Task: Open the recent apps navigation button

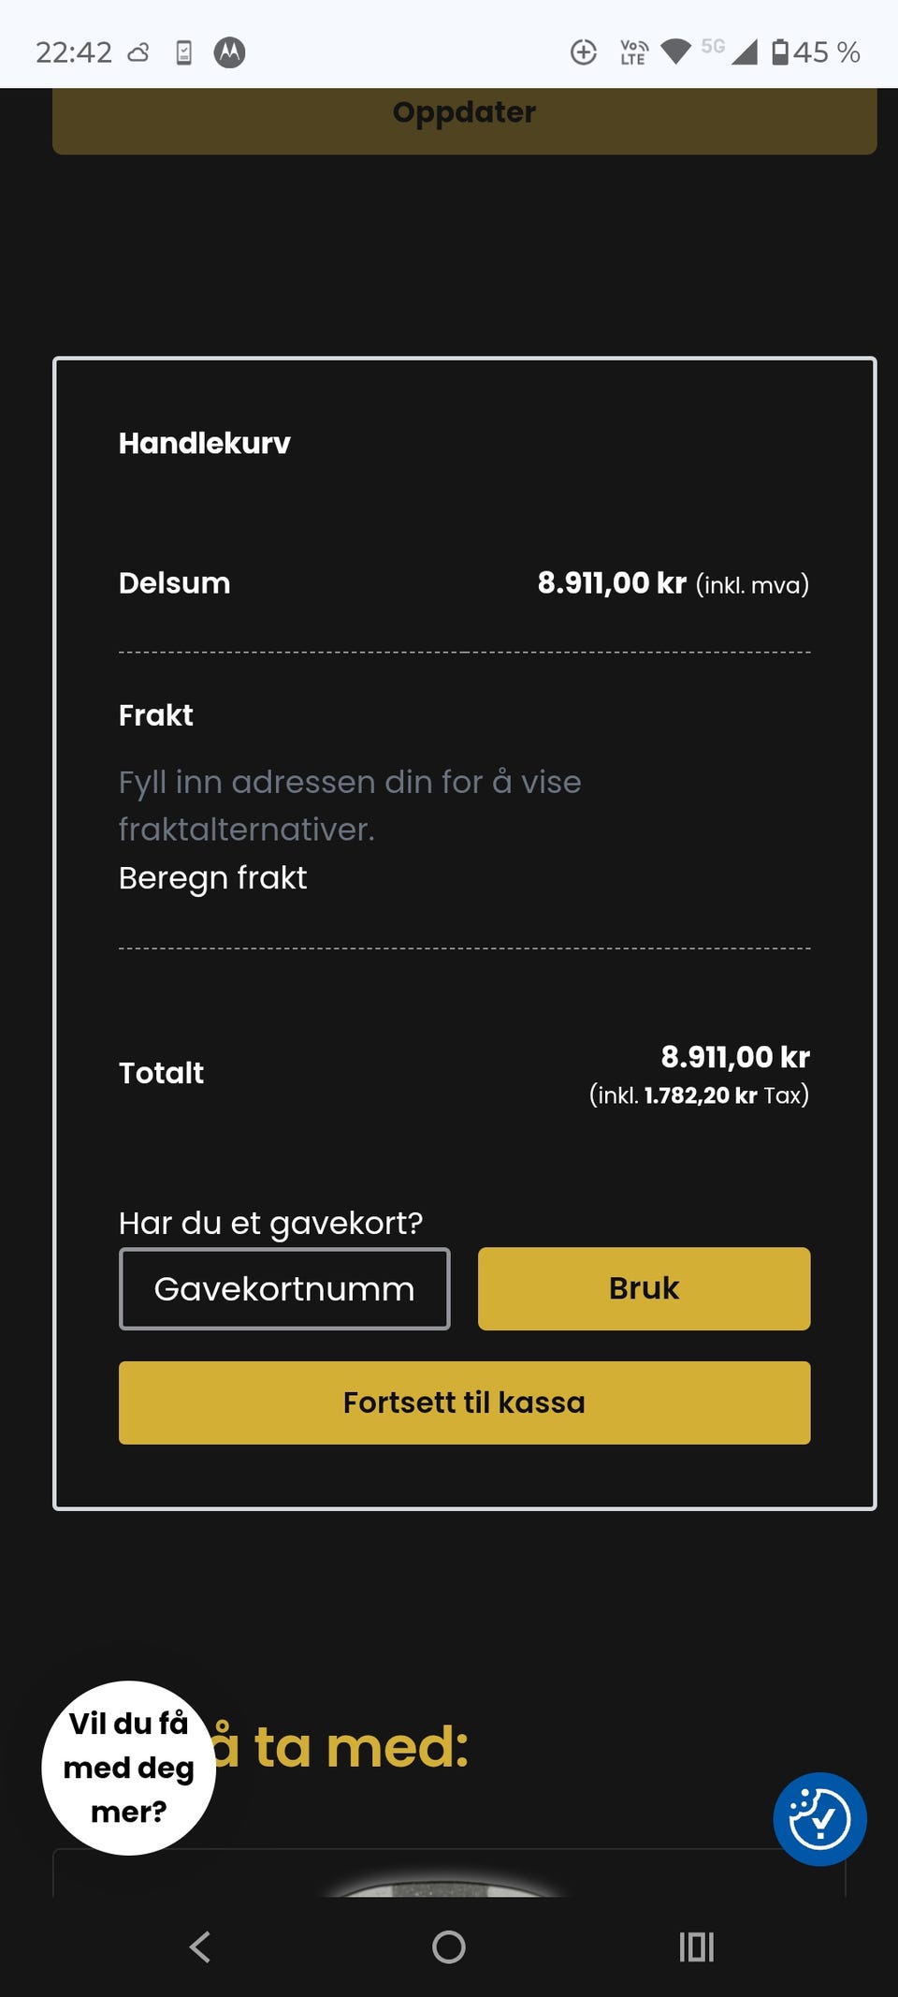Action: pos(696,1947)
